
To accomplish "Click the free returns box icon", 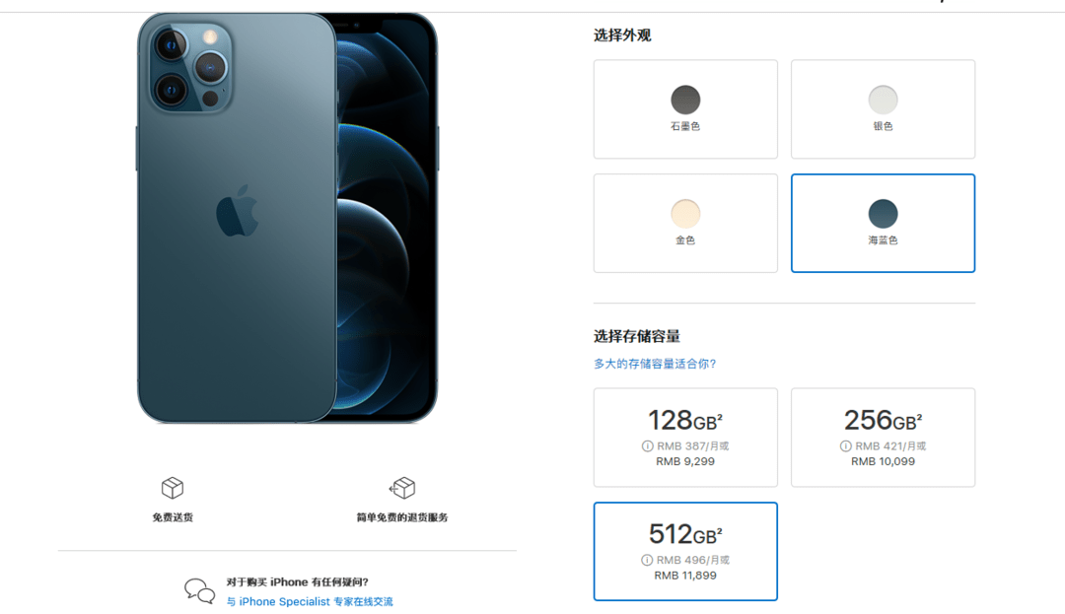I will coord(402,488).
